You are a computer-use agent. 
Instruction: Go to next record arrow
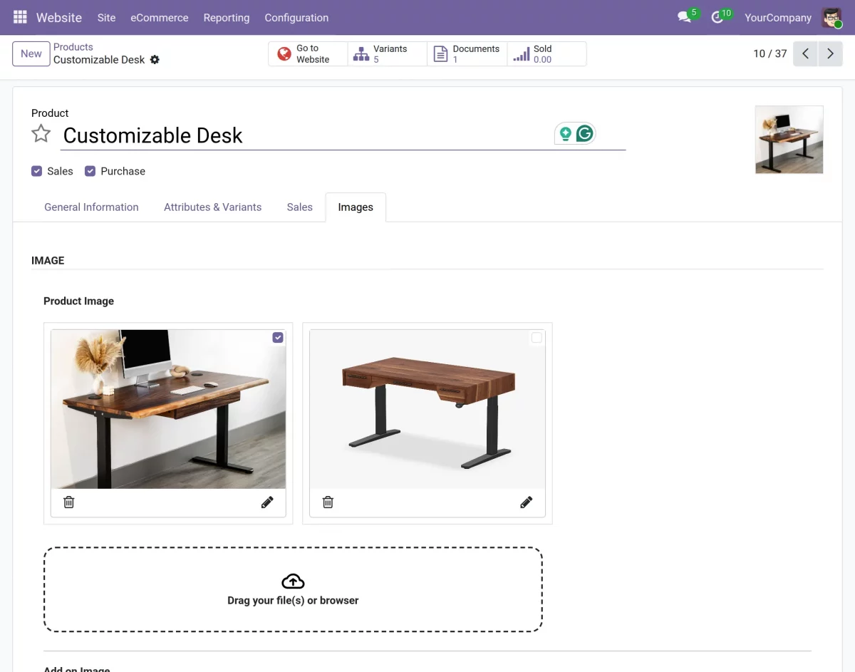point(830,53)
